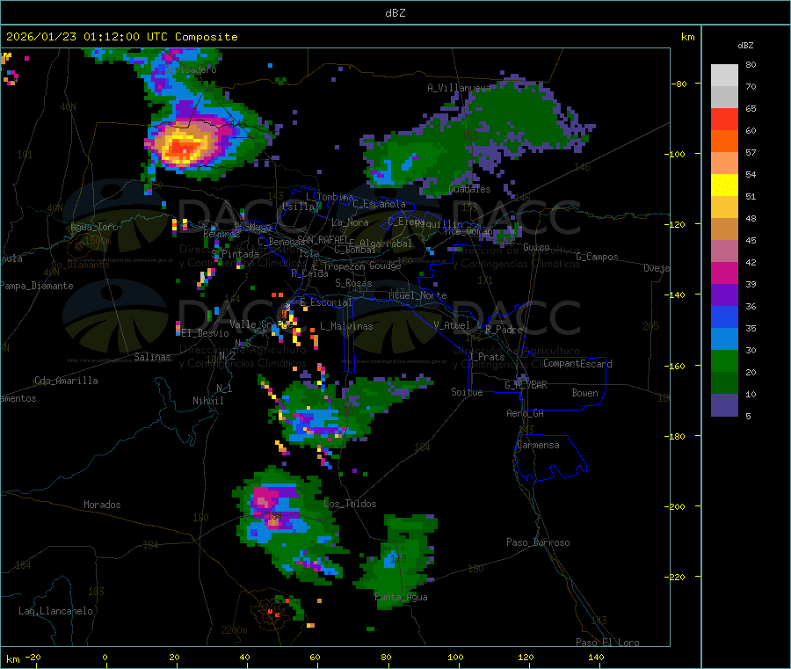Click the Bowen place label
This screenshot has width=791, height=669.
[x=584, y=393]
